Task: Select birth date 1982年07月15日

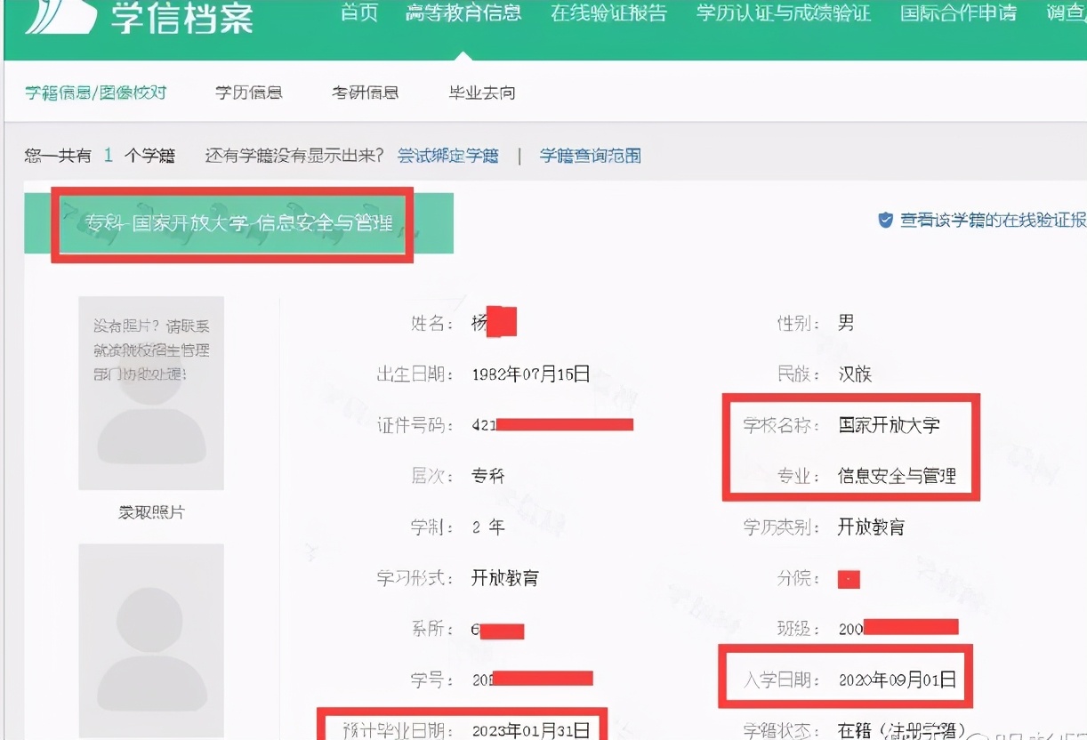Action: click(531, 374)
